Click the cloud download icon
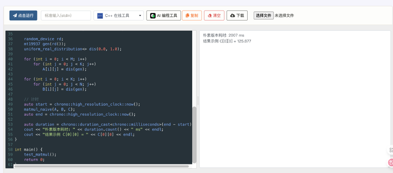The image size is (393, 173). pyautogui.click(x=233, y=16)
